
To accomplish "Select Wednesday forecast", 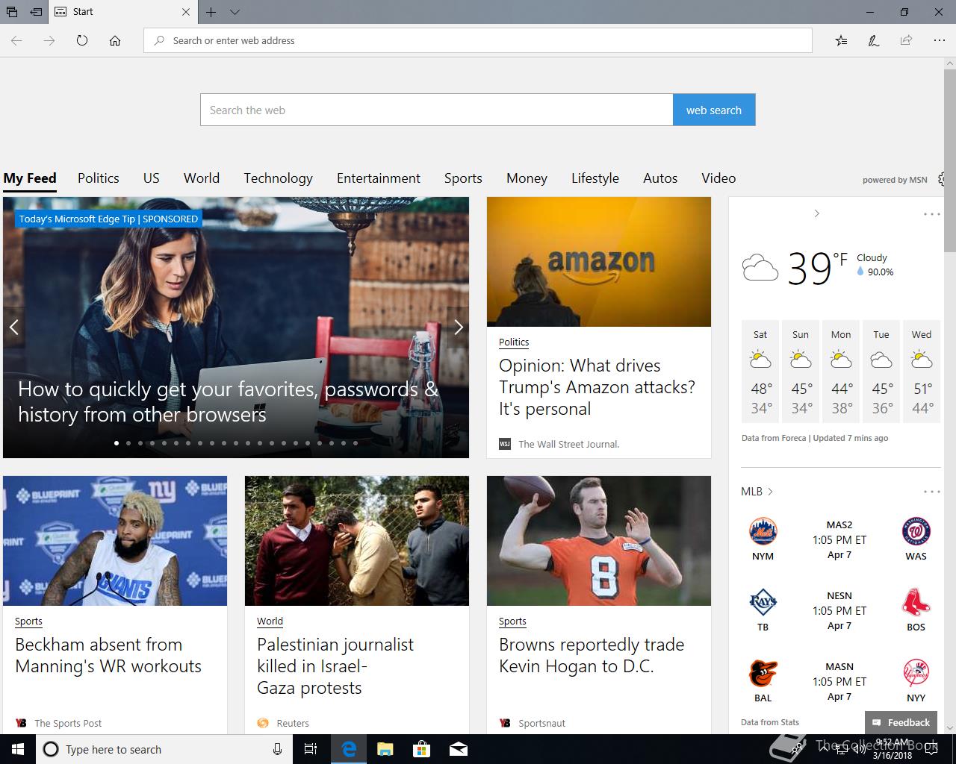I will pyautogui.click(x=922, y=372).
